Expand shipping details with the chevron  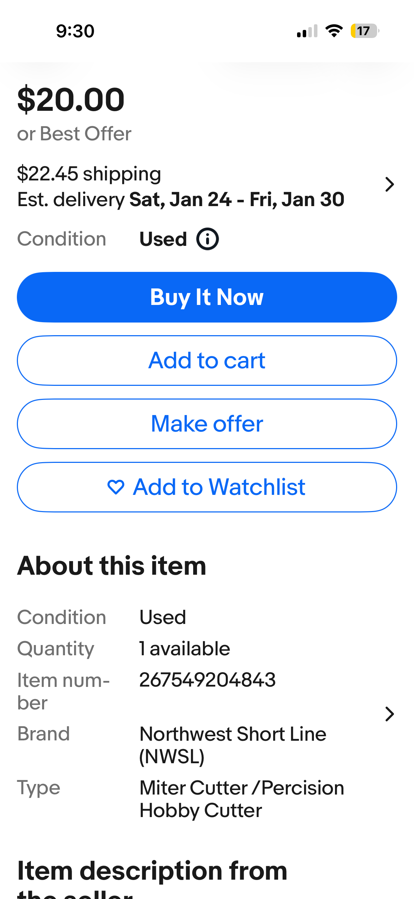pyautogui.click(x=389, y=184)
